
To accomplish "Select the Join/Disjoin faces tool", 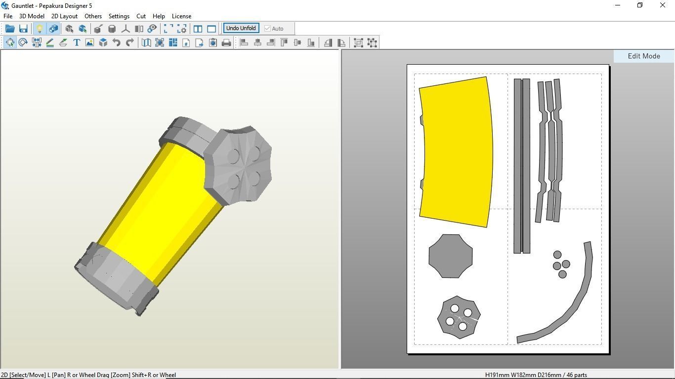I will coord(37,43).
